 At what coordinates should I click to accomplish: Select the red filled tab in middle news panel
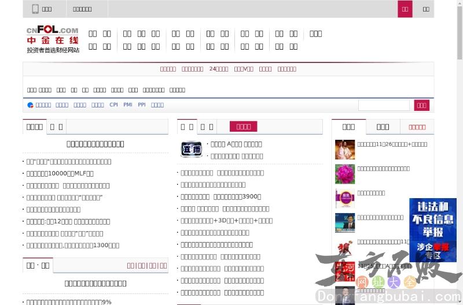coord(244,127)
